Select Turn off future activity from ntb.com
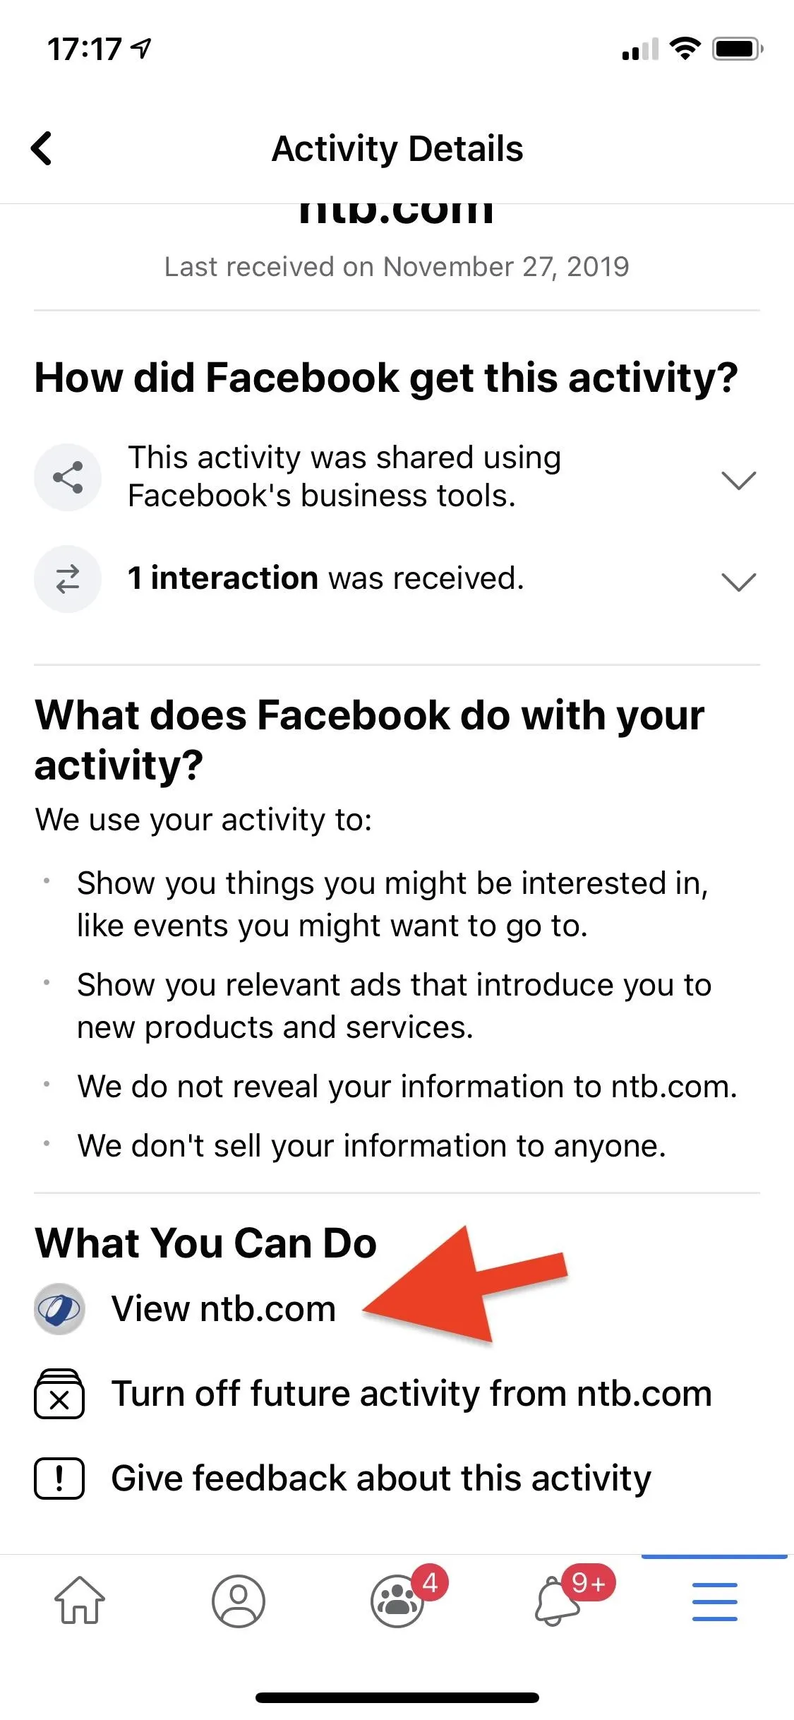This screenshot has height=1720, width=794. (411, 1394)
